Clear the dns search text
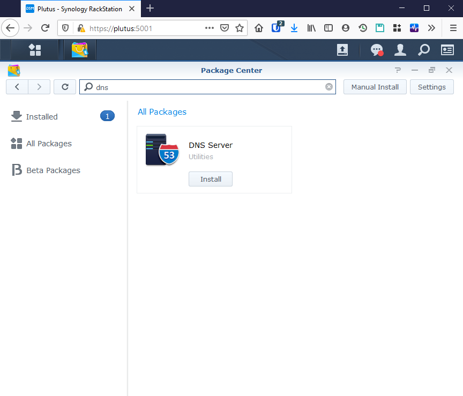Viewport: 463px width, 396px height. click(x=329, y=87)
